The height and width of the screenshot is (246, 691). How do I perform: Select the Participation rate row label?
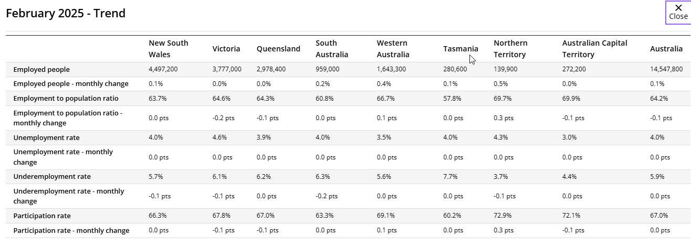pos(42,216)
